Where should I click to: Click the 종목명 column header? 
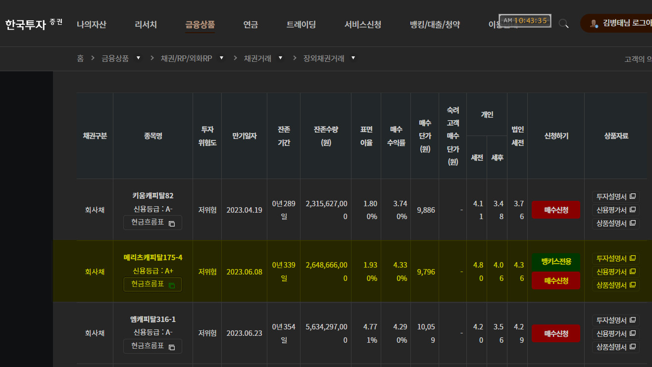(x=152, y=136)
